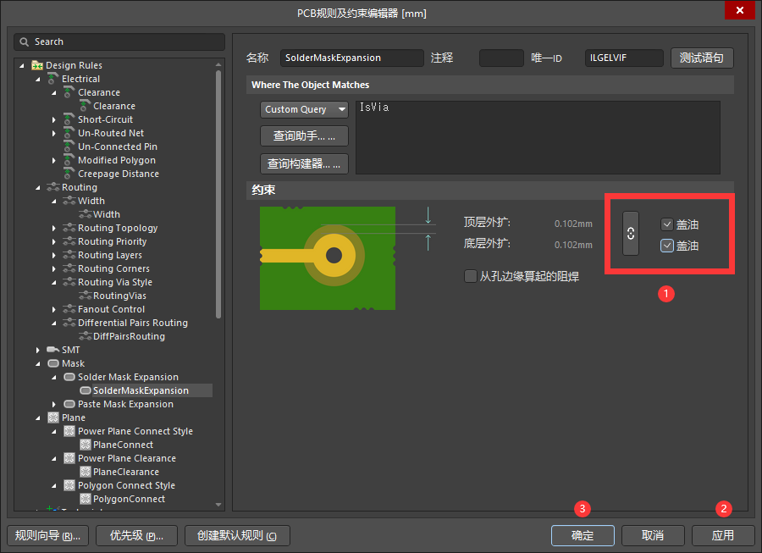Image resolution: width=762 pixels, height=553 pixels.
Task: Expand the Short-Circuit tree node
Action: click(x=54, y=119)
